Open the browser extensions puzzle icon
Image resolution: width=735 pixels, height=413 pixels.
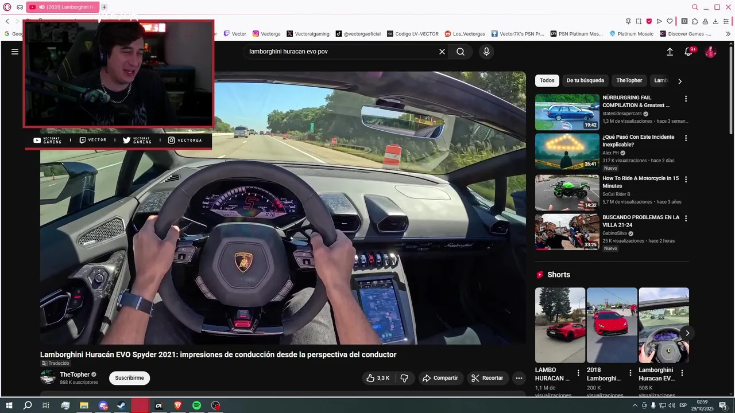(695, 21)
